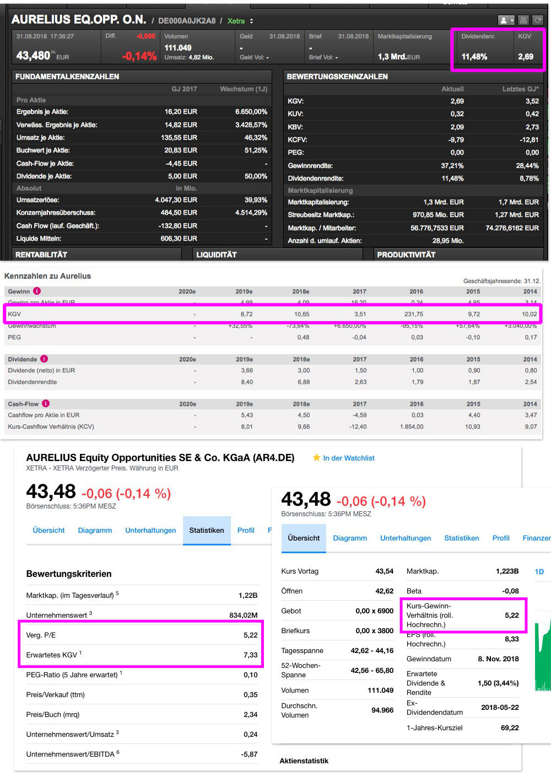
Task: Open Unterhaltungen tab on the Statistiken page
Action: tap(150, 531)
